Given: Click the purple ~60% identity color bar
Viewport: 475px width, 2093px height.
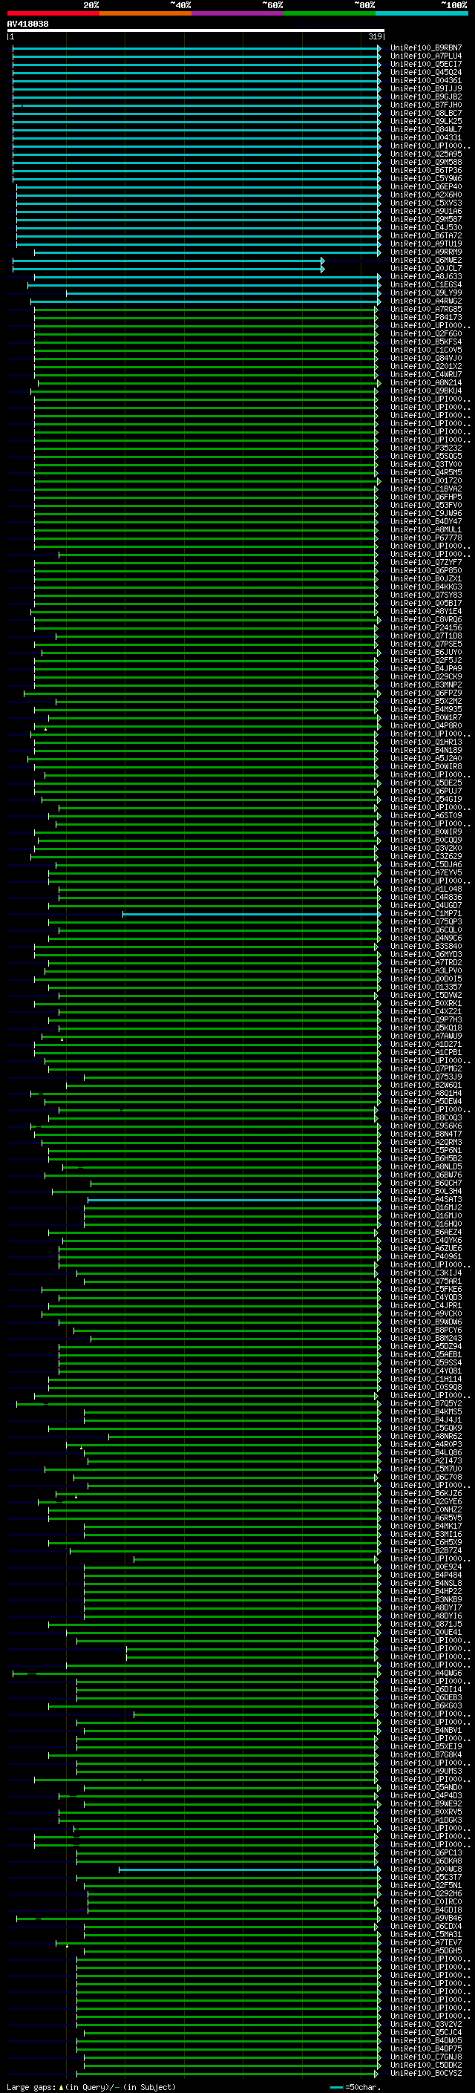Looking at the screenshot, I should pos(237,14).
